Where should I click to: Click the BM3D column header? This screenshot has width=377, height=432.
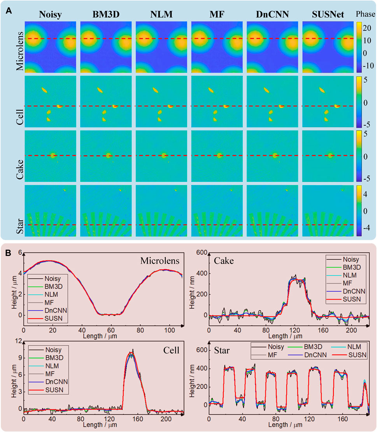[106, 14]
